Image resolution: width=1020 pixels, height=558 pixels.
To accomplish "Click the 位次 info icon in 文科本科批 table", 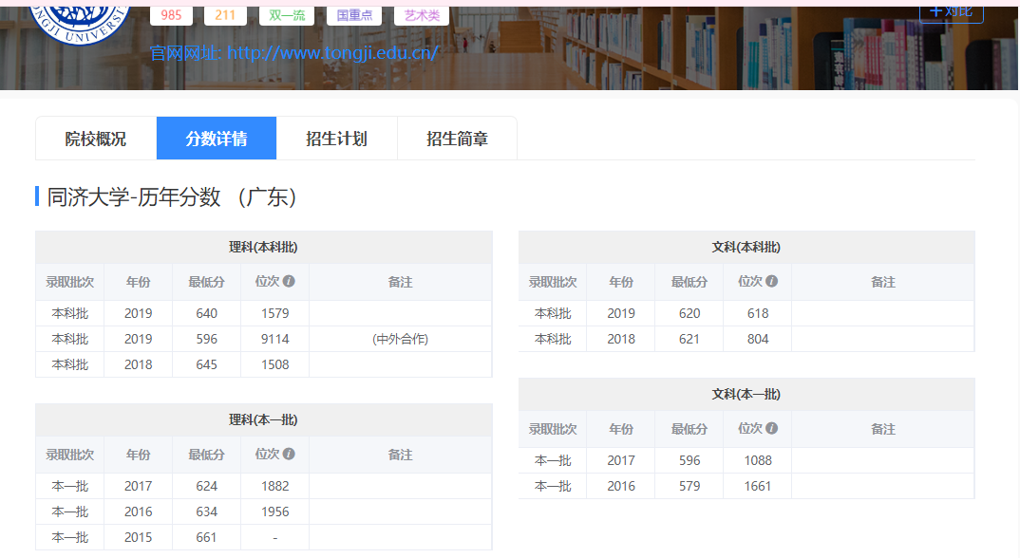I will 771,282.
